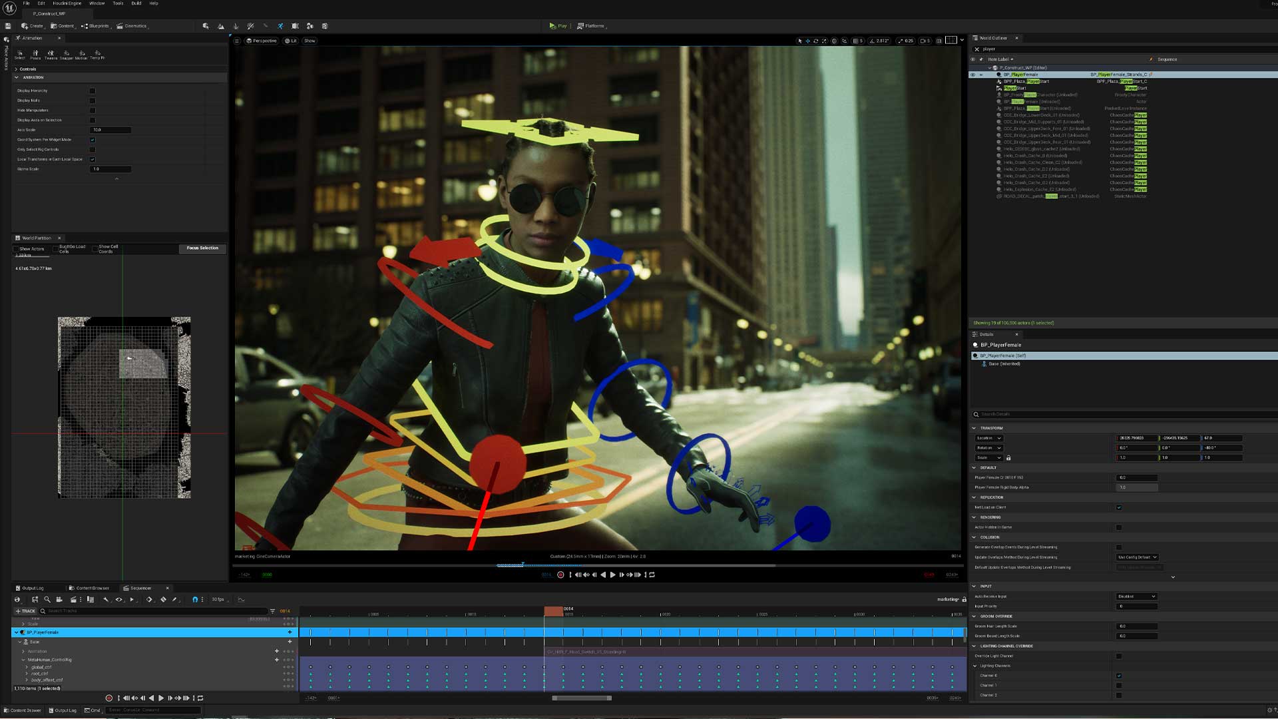Choose the scale gizmo tool in the viewport toolbar

[x=824, y=41]
